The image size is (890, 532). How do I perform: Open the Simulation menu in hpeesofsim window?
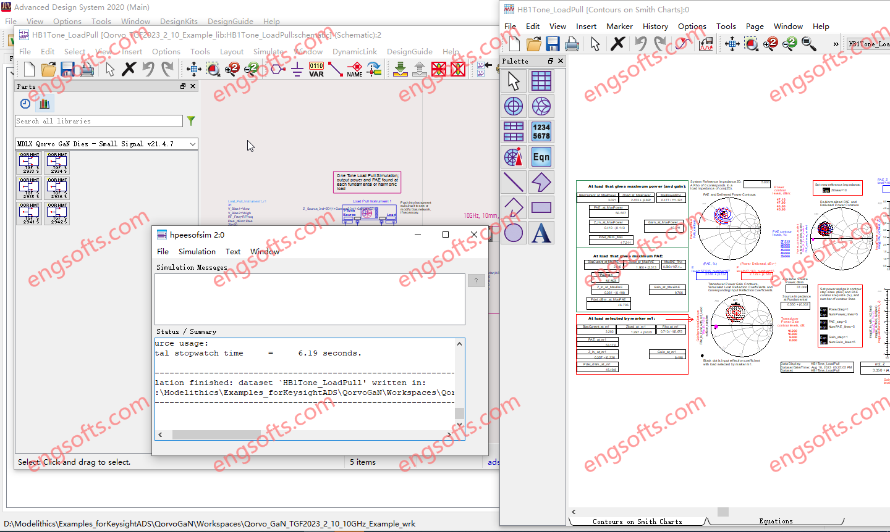pos(197,251)
